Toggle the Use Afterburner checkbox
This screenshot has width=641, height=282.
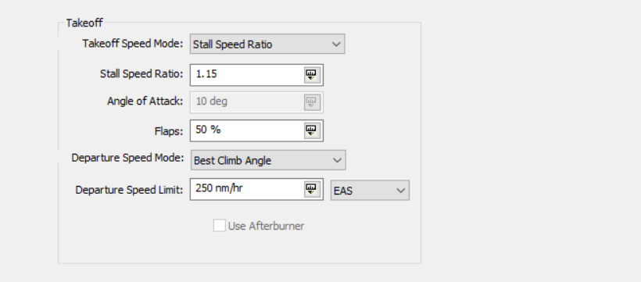[x=220, y=226]
